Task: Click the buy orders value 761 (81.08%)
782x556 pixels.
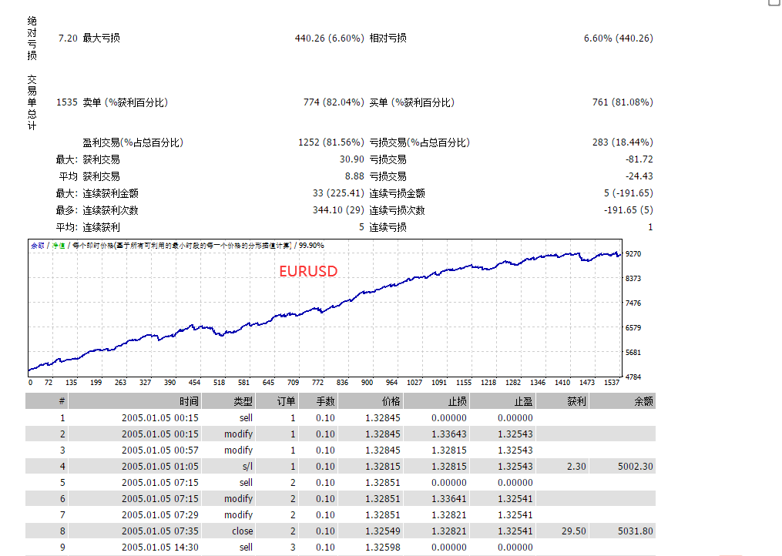Action: [623, 102]
